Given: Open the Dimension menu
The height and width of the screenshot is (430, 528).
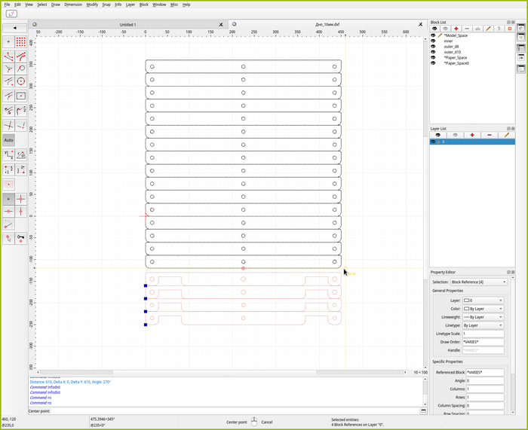Looking at the screenshot, I should click(x=73, y=5).
